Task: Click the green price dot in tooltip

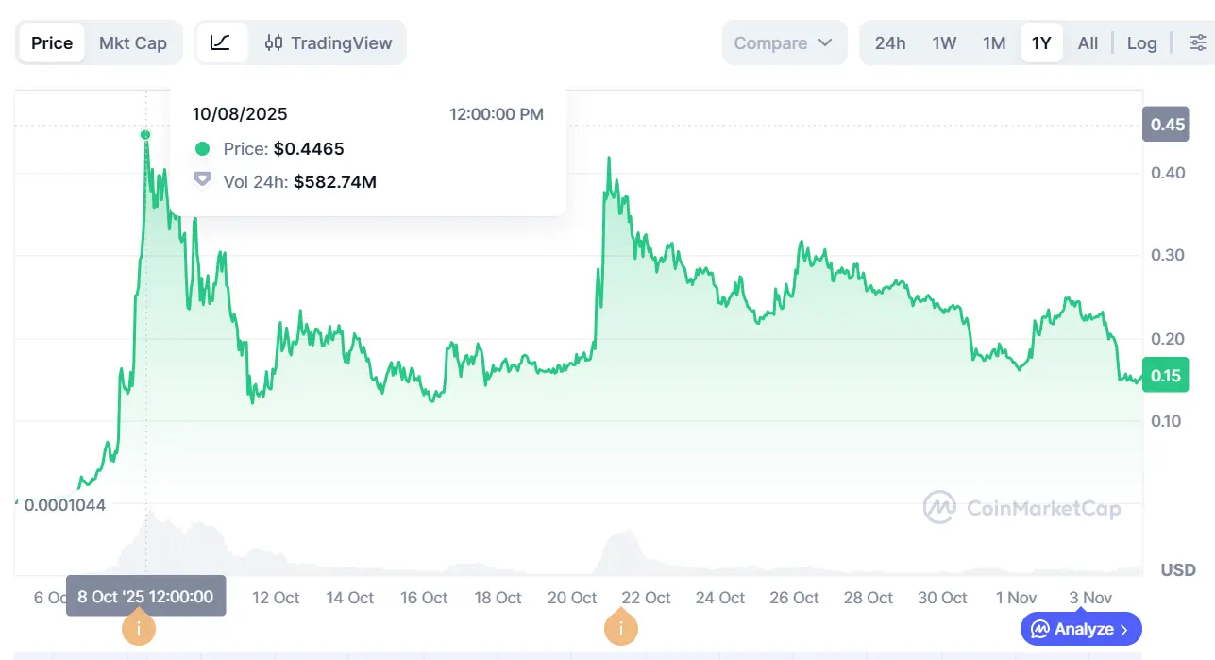Action: click(202, 149)
